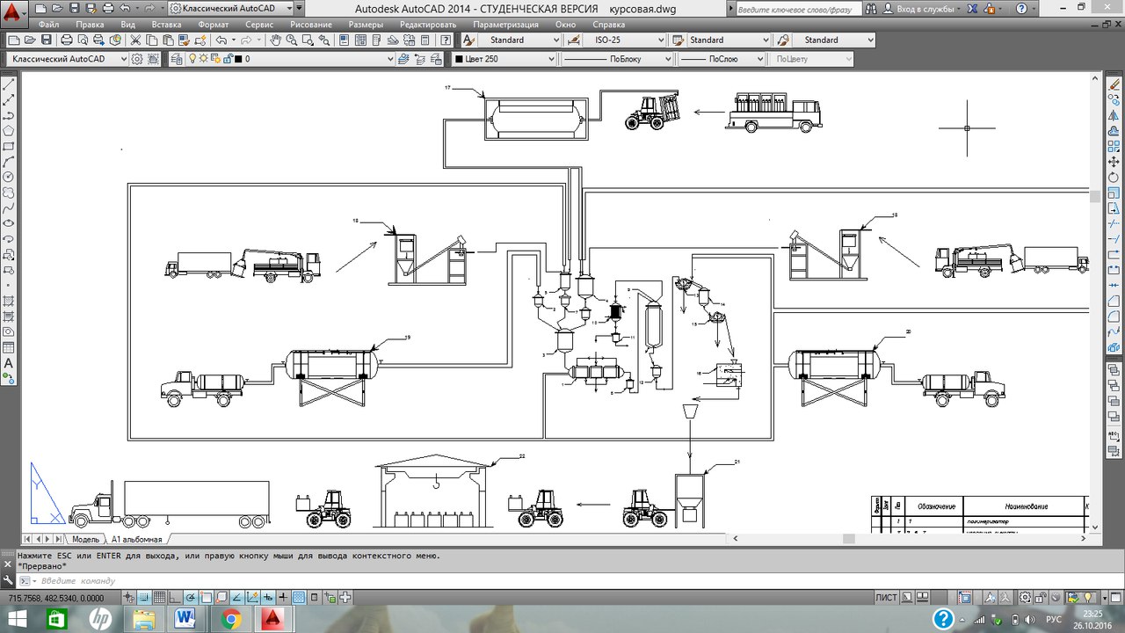Open the Layer Properties Manager icon

click(176, 59)
